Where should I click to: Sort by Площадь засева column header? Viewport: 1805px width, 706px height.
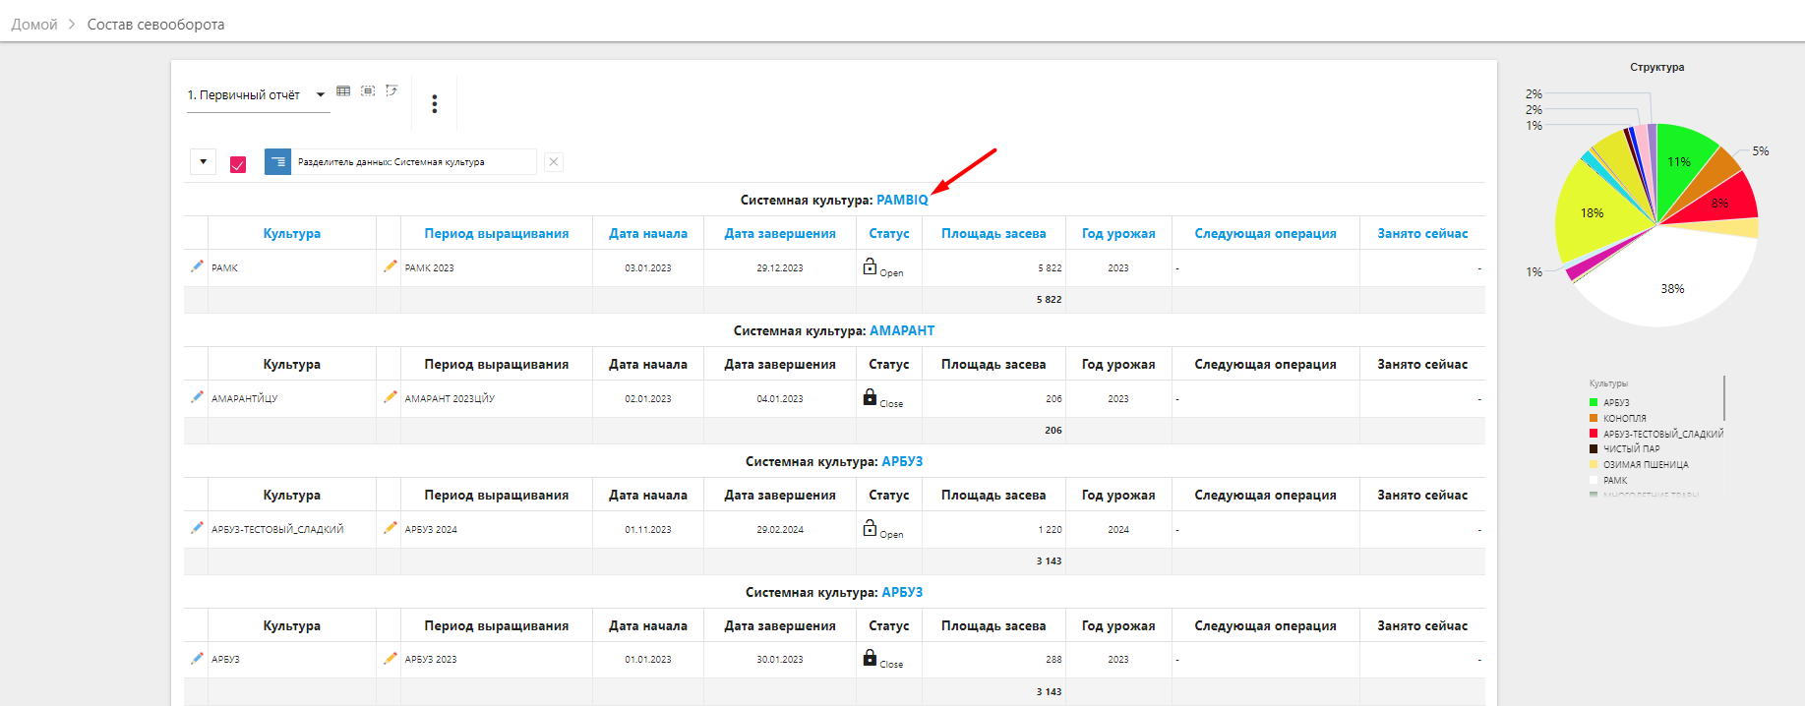click(993, 234)
